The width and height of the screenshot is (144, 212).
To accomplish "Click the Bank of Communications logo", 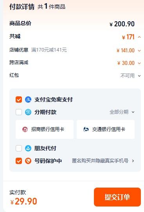I will coord(86,129).
